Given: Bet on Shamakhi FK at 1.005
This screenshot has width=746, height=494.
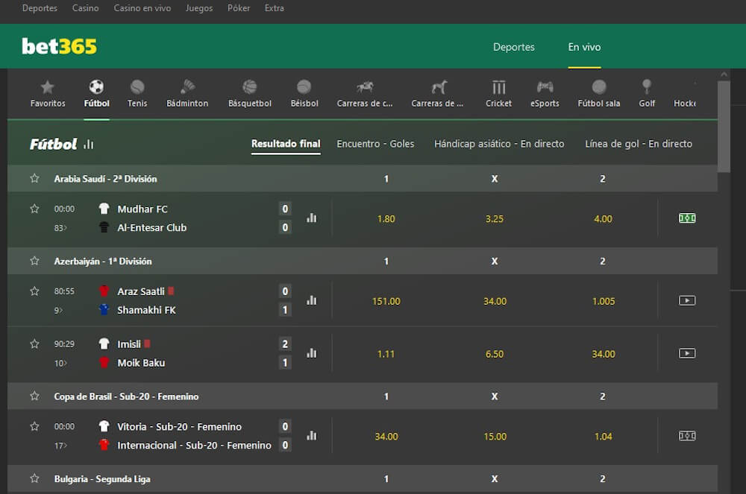Looking at the screenshot, I should [x=604, y=301].
